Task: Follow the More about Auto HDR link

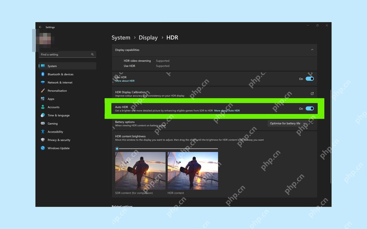Action: click(227, 111)
